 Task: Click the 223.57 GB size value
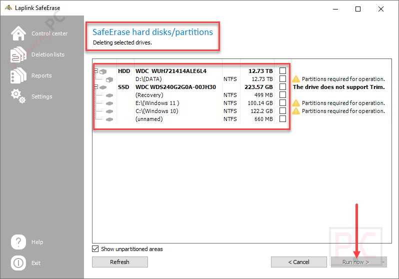pos(258,87)
